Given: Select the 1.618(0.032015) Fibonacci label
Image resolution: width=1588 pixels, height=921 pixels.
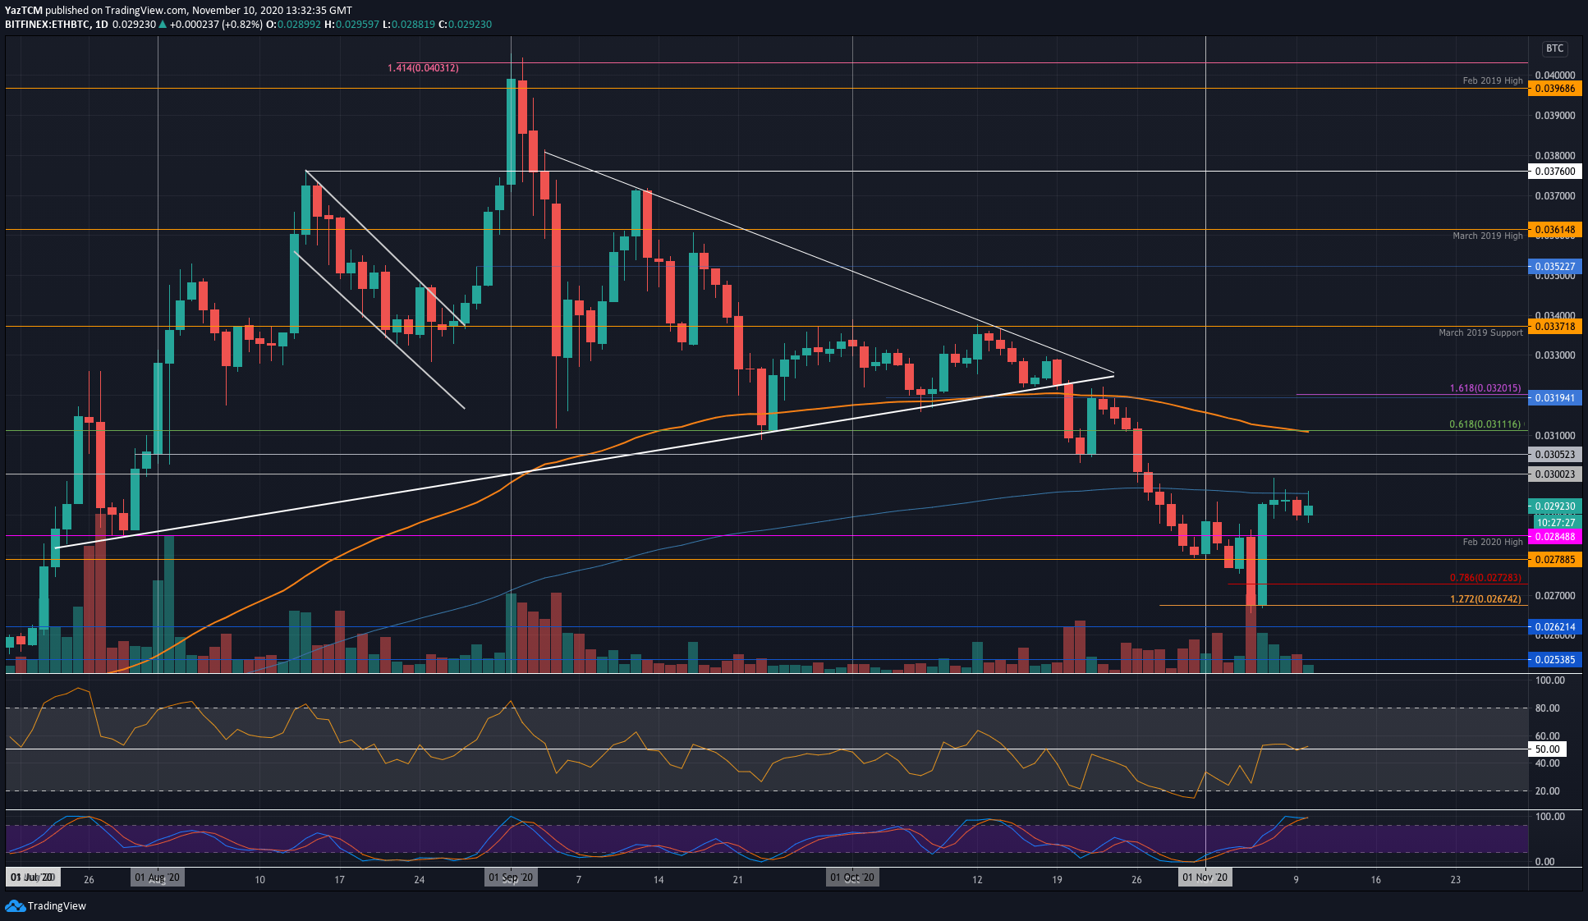Looking at the screenshot, I should pos(1485,388).
